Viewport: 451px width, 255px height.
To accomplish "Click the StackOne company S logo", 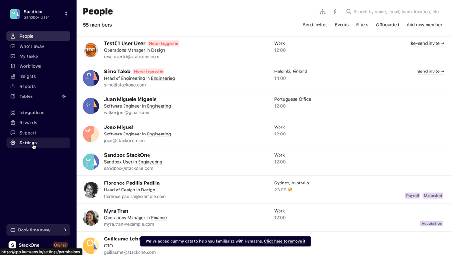I will pos(12,245).
